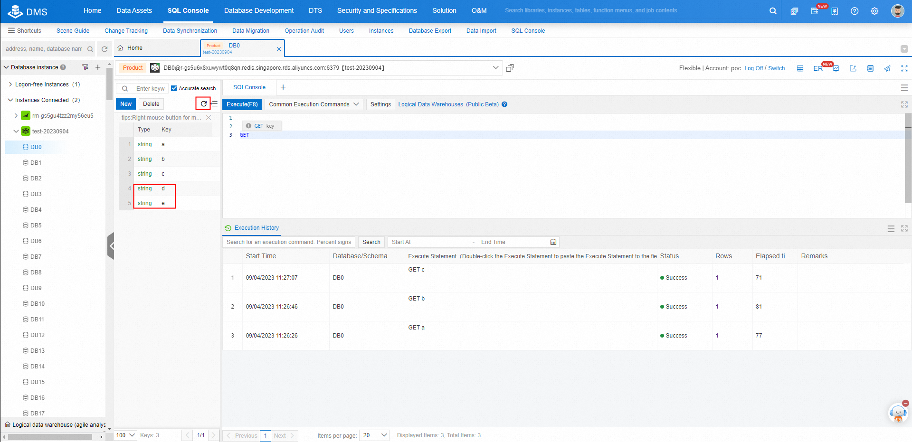
Task: Focus the execution command search field
Action: [x=289, y=242]
